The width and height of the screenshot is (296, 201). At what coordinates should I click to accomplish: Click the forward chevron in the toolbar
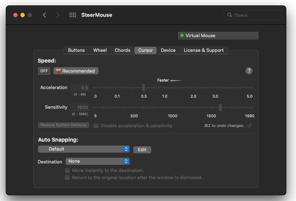click(58, 15)
